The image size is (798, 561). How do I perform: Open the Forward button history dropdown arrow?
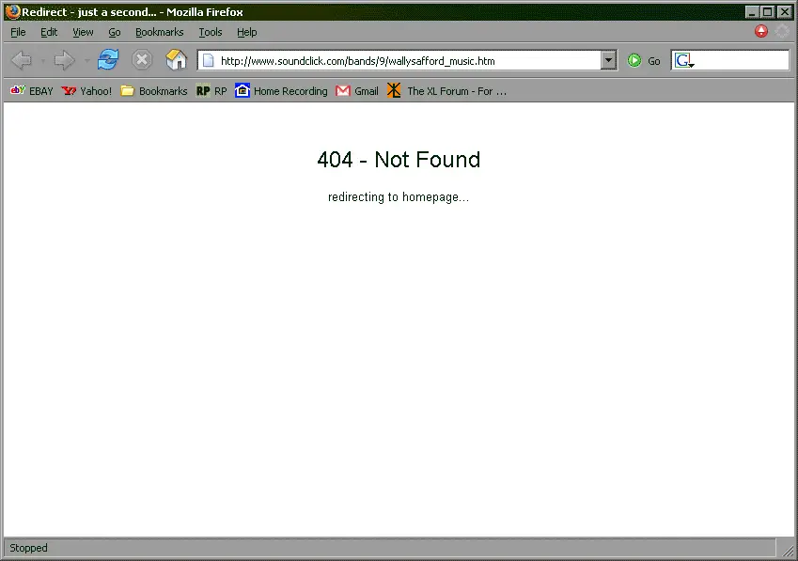pyautogui.click(x=87, y=61)
